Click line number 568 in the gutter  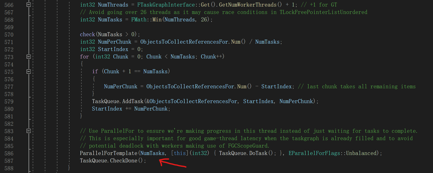(x=9, y=20)
